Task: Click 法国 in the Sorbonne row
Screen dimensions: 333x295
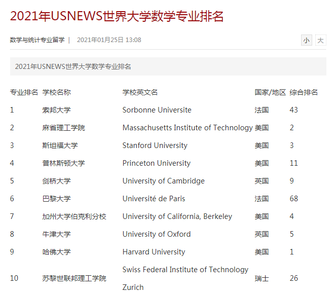Action: point(262,110)
